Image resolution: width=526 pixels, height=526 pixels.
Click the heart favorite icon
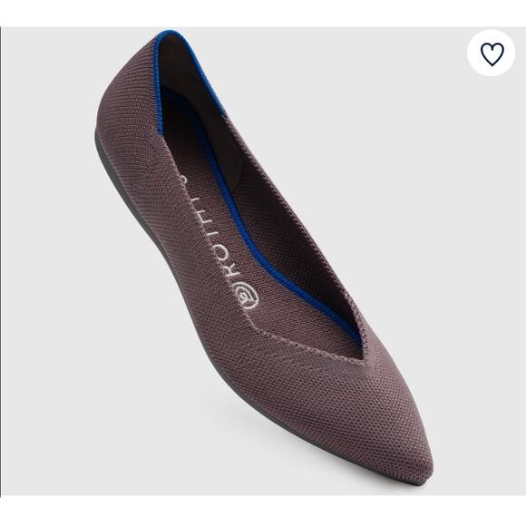[x=492, y=54]
